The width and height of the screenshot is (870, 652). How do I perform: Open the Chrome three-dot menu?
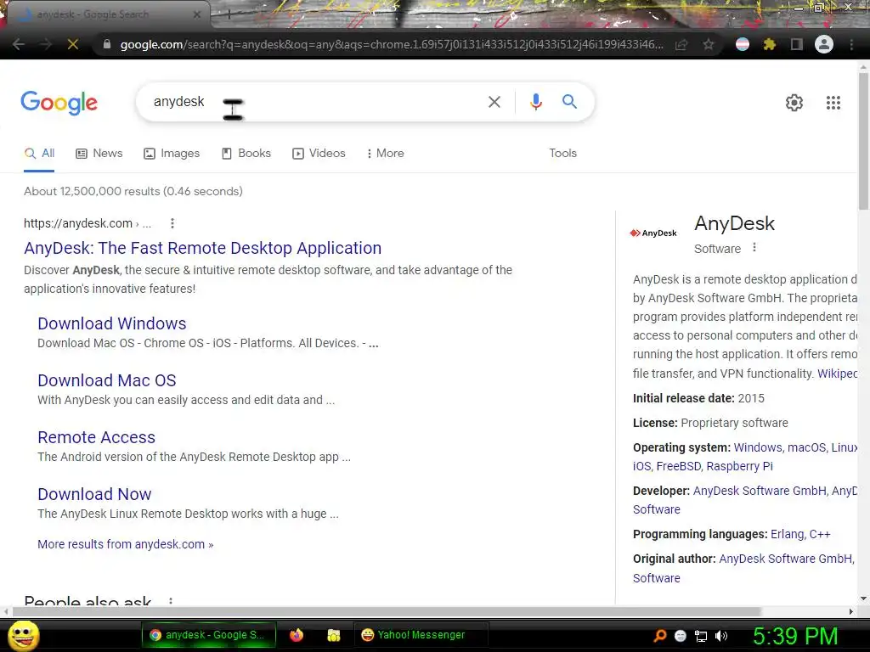tap(851, 44)
